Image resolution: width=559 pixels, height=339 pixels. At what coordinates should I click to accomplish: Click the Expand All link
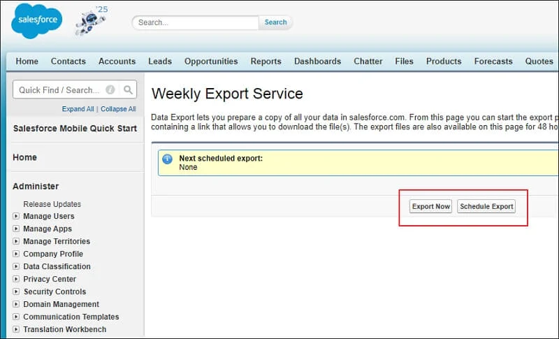[x=78, y=109]
